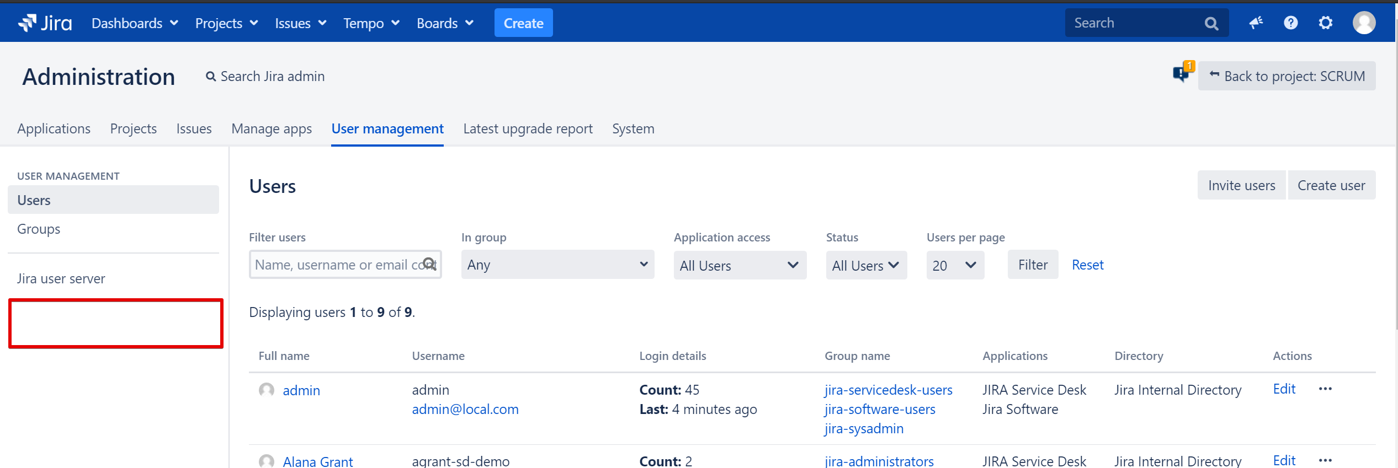The height and width of the screenshot is (468, 1398).
Task: Click the Jira logo
Action: click(45, 23)
